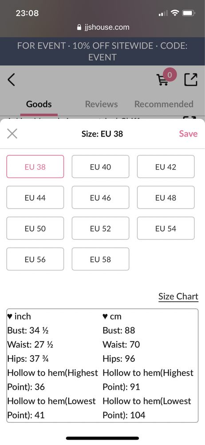The width and height of the screenshot is (205, 445).
Task: Tap the share icon
Action: tap(191, 80)
